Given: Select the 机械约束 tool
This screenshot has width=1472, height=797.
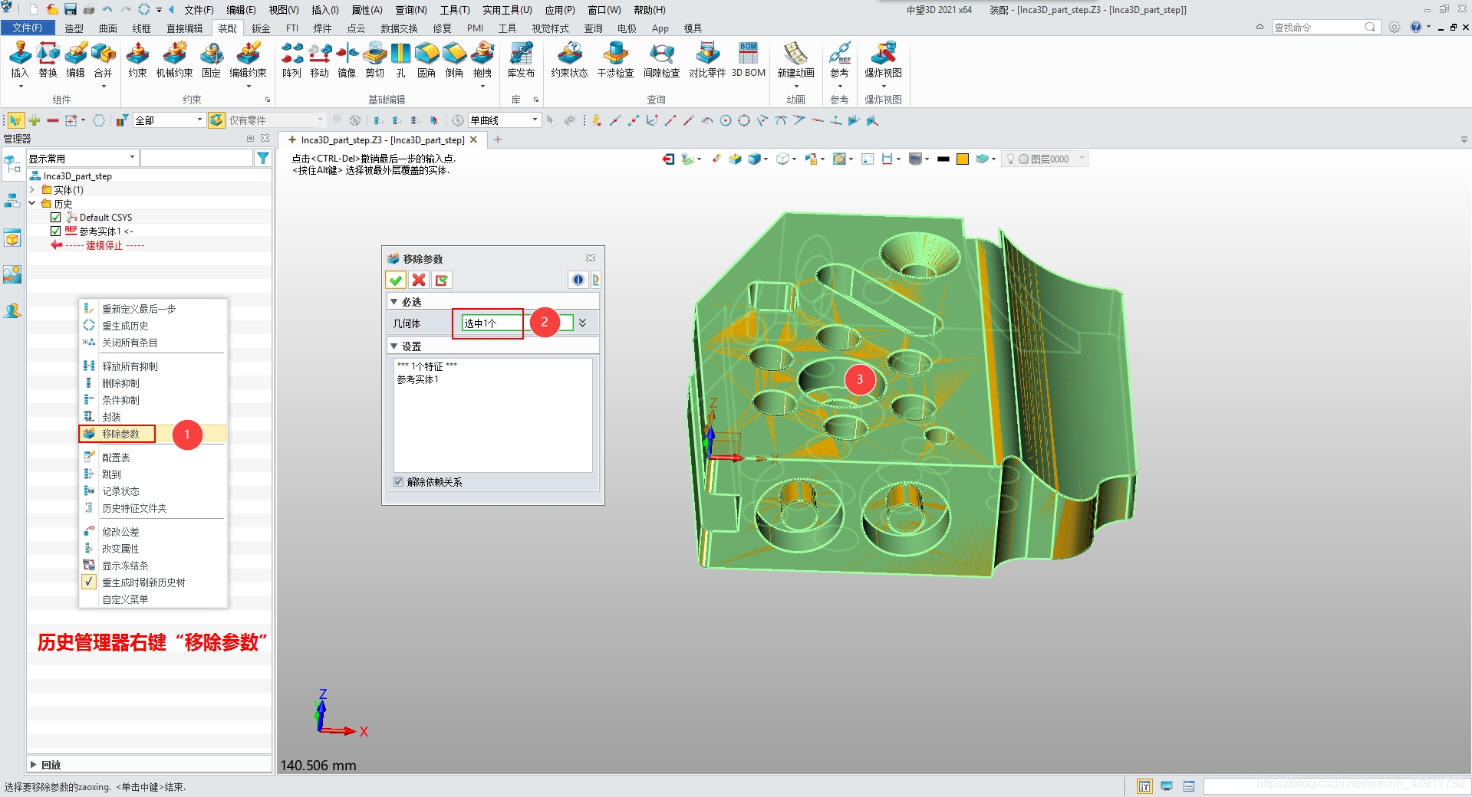Looking at the screenshot, I should pyautogui.click(x=174, y=60).
